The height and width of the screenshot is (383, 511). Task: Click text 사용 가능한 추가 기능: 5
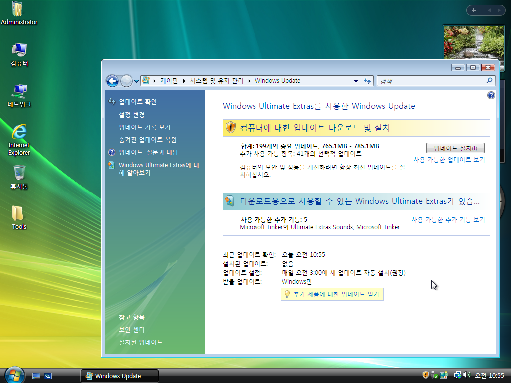[274, 220]
